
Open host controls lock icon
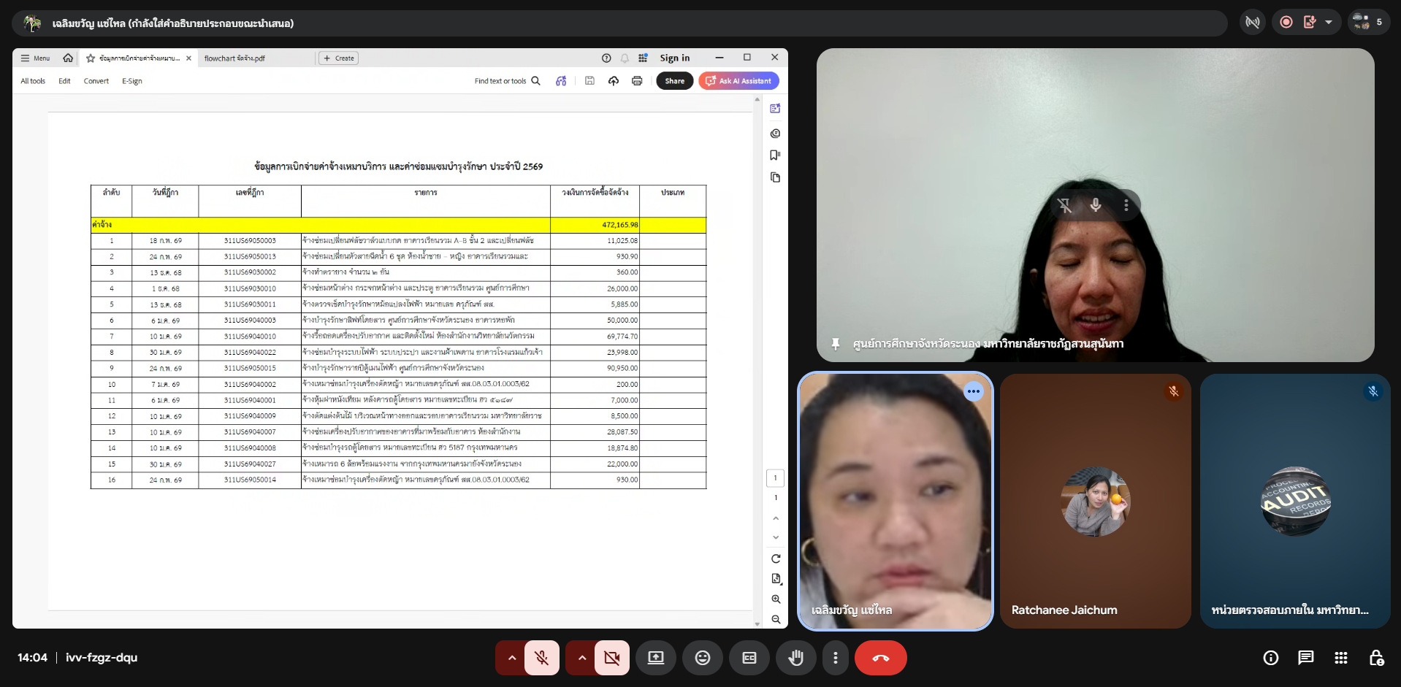pos(1375,658)
